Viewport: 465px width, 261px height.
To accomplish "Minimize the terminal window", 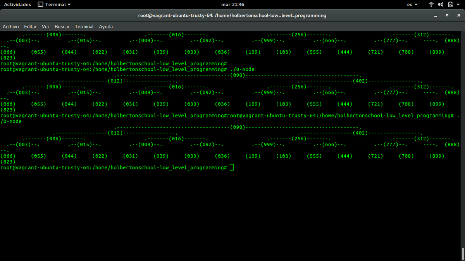I will pos(436,16).
